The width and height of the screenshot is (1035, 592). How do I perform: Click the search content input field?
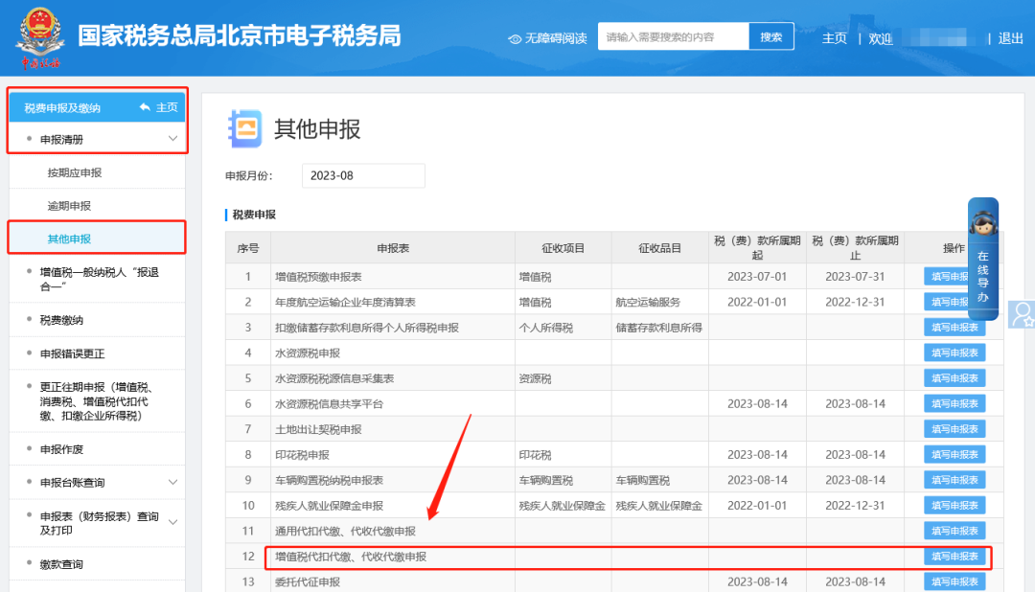(x=673, y=37)
